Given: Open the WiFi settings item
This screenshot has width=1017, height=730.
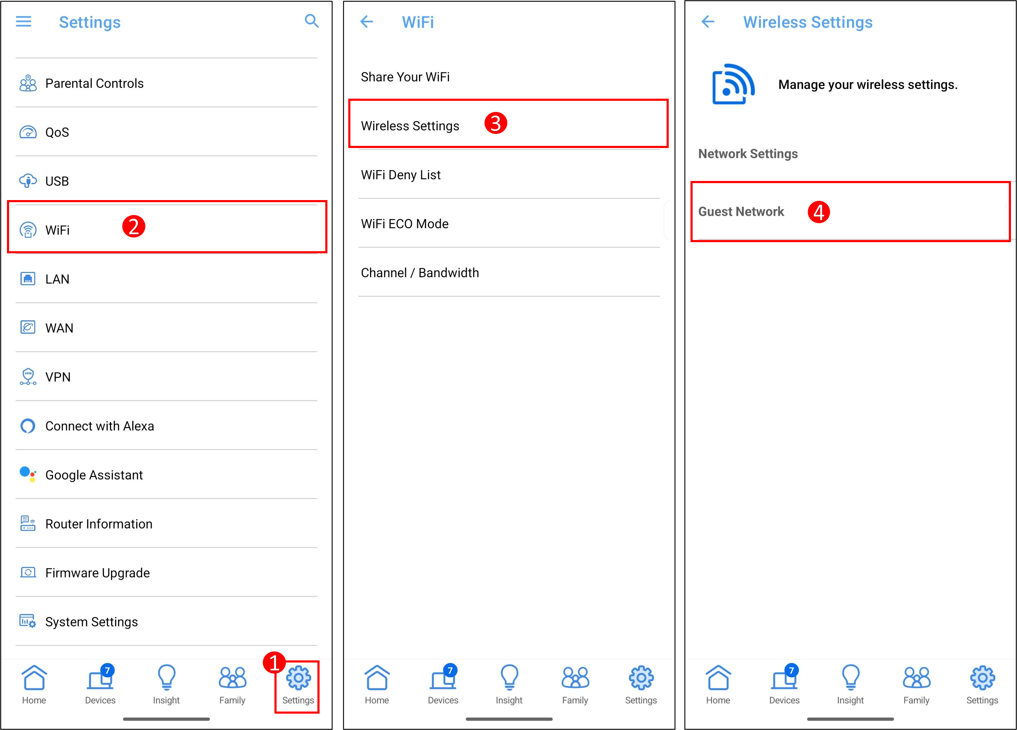Looking at the screenshot, I should tap(58, 230).
